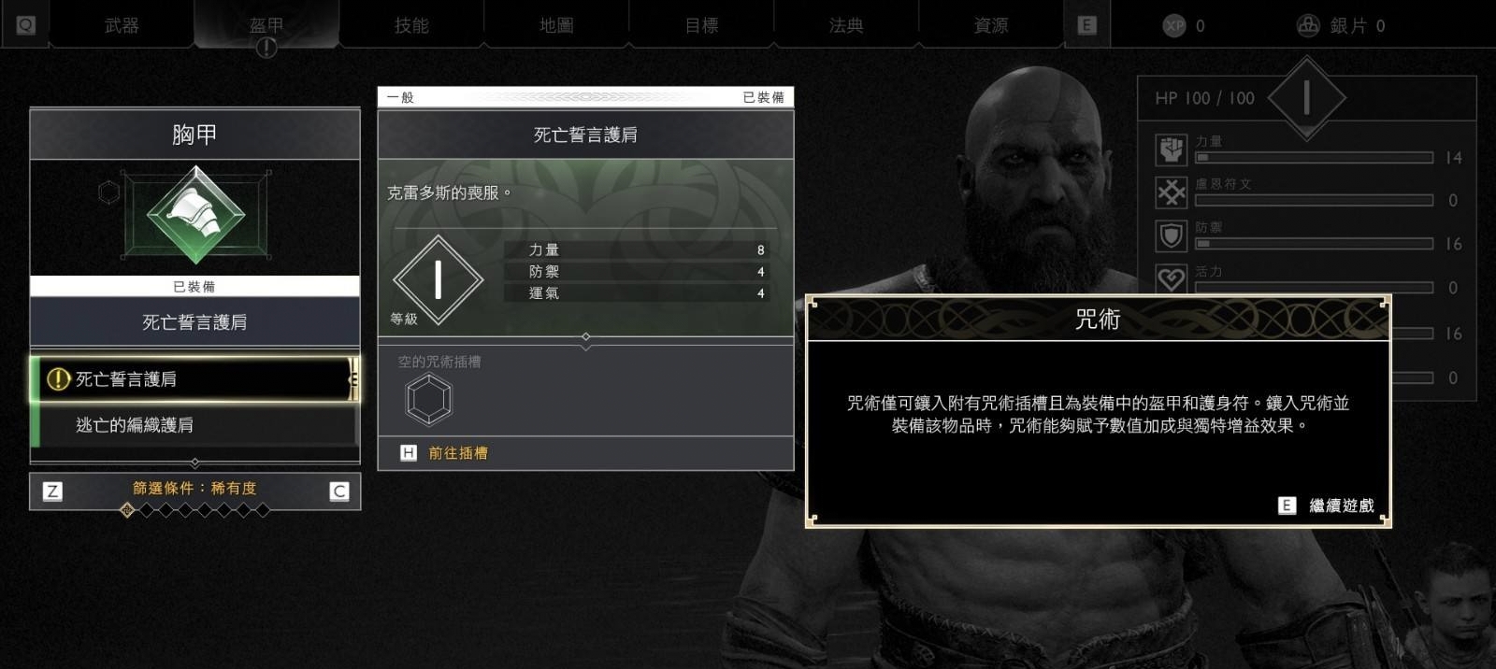Click the vitality heart stat icon
The height and width of the screenshot is (669, 1496).
[x=1172, y=278]
